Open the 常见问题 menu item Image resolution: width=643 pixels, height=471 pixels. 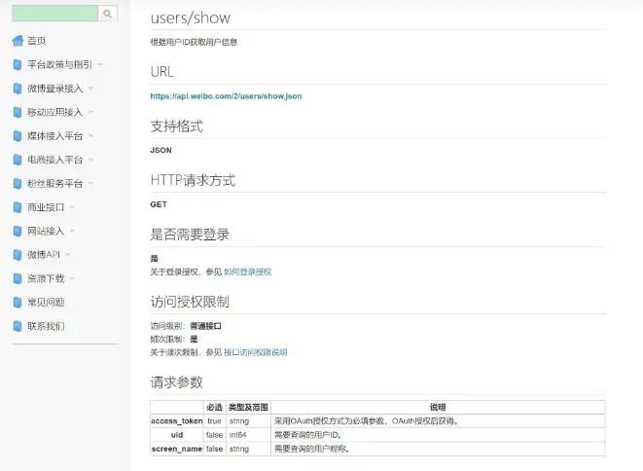point(46,303)
